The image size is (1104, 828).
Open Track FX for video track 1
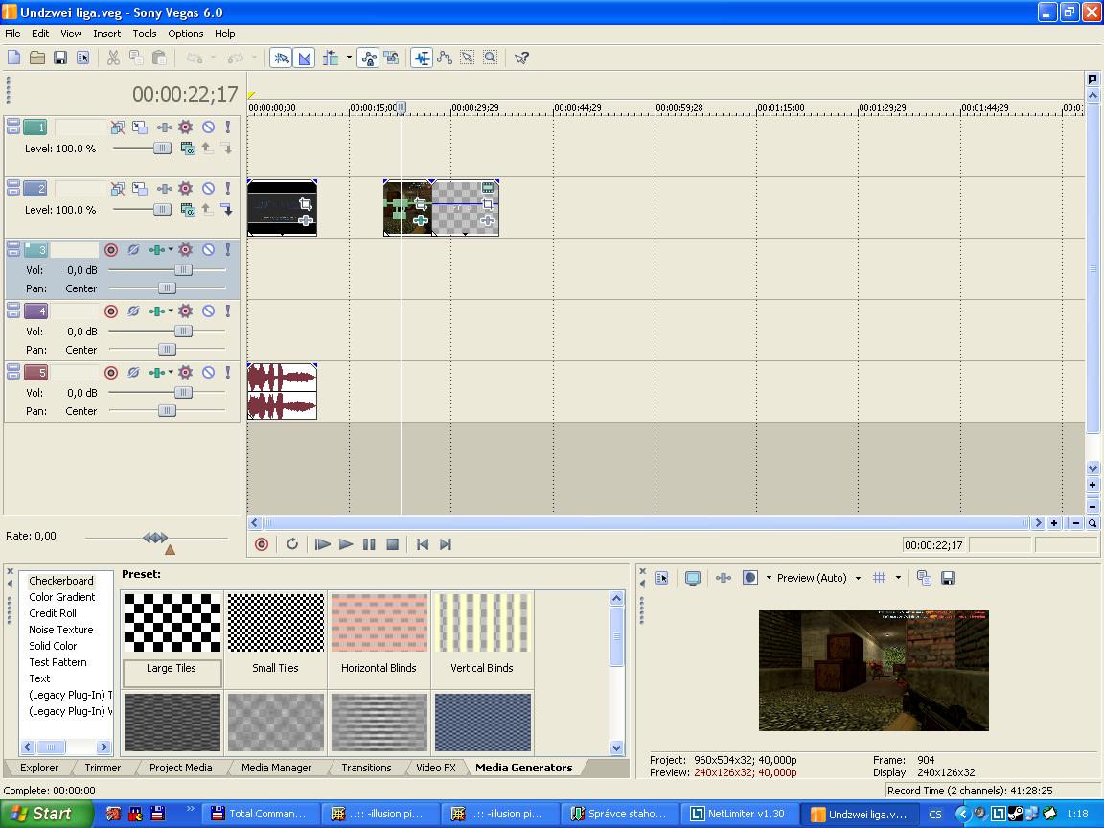click(164, 127)
